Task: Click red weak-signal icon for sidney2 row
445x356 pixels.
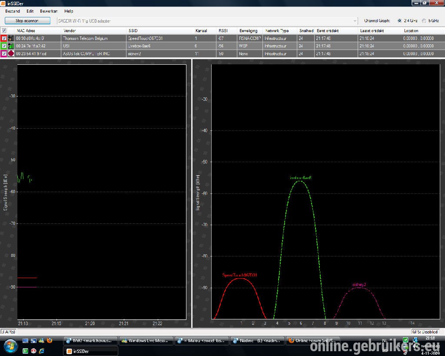Action: pyautogui.click(x=11, y=53)
